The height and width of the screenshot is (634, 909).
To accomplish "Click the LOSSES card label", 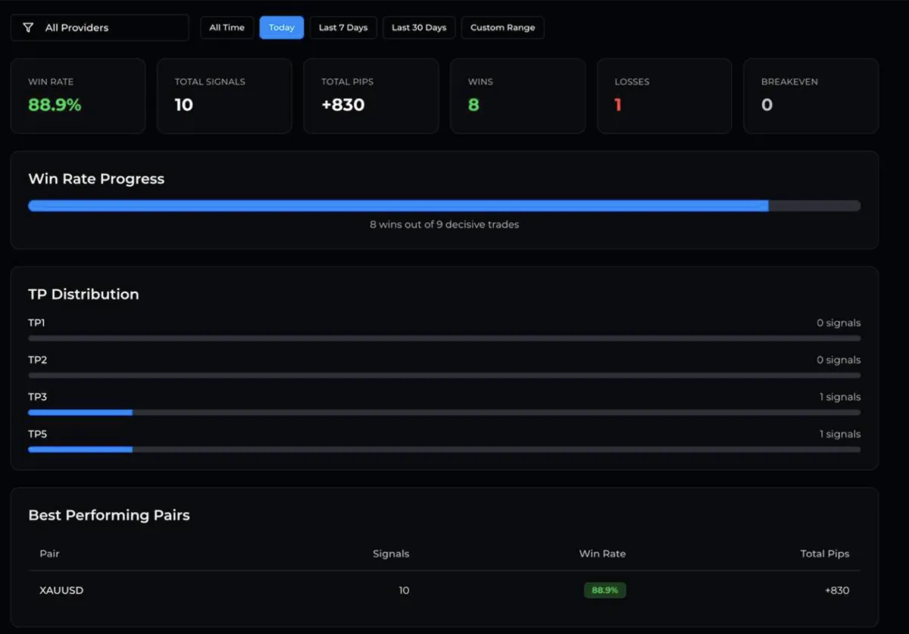I will pos(632,82).
